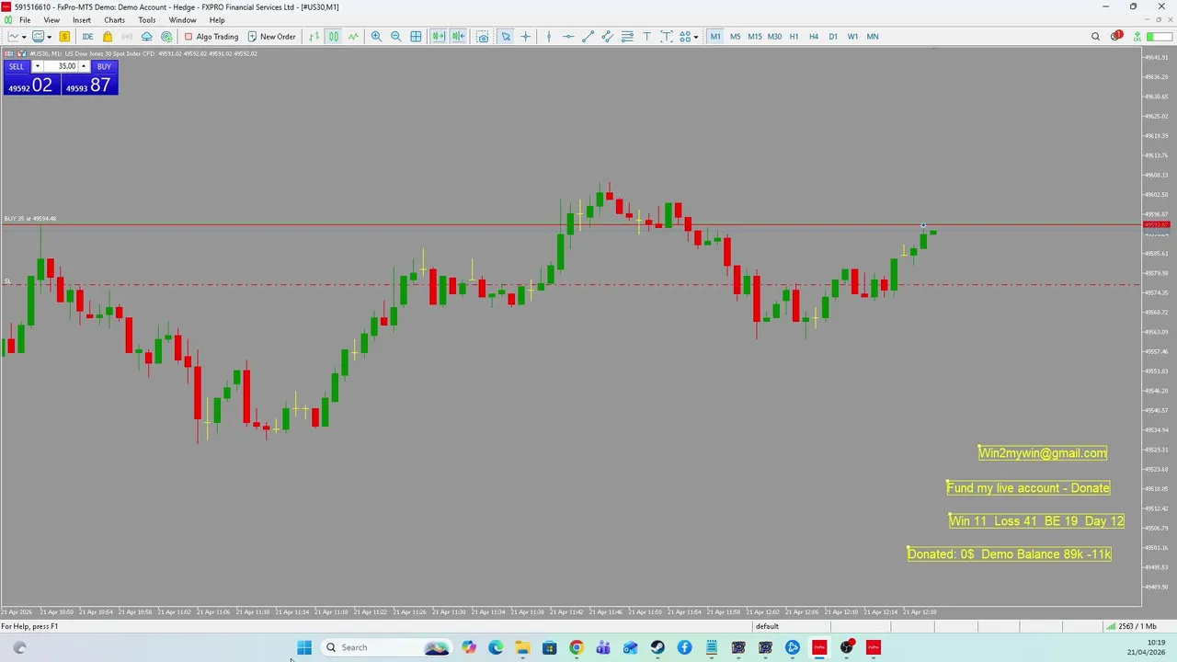Screen dimensions: 1177x662
Task: Open the File menu
Action: tap(25, 20)
